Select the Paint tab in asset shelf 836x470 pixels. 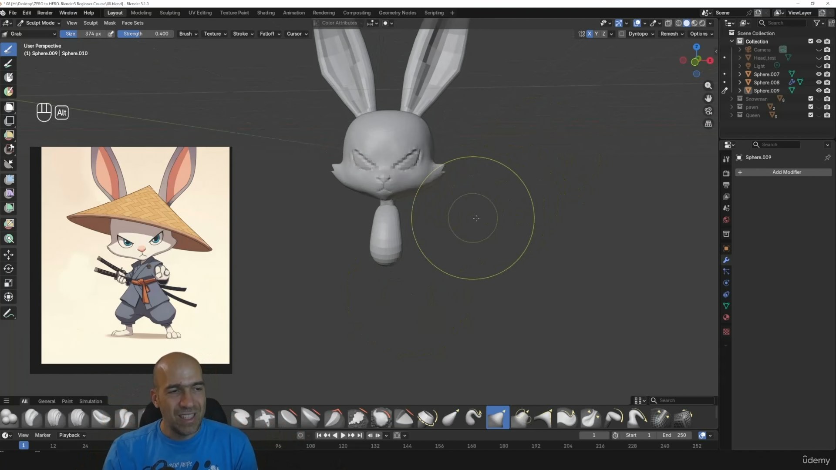point(67,401)
